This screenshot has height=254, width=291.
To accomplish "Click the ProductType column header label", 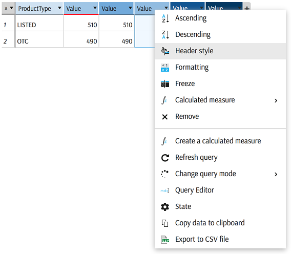I will [34, 9].
